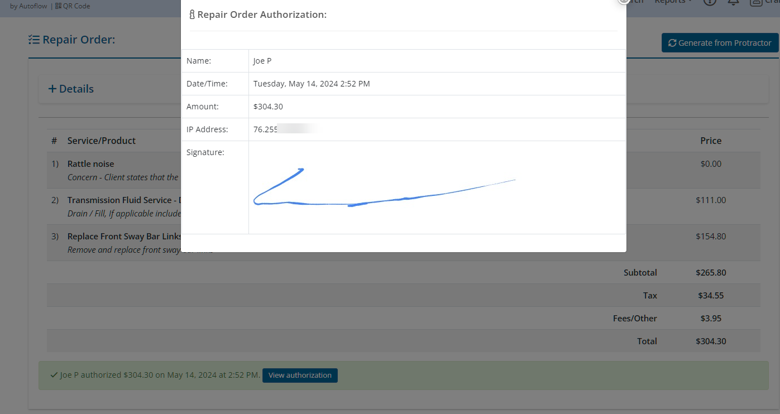Open the user account icon
This screenshot has height=414, width=780.
[755, 2]
